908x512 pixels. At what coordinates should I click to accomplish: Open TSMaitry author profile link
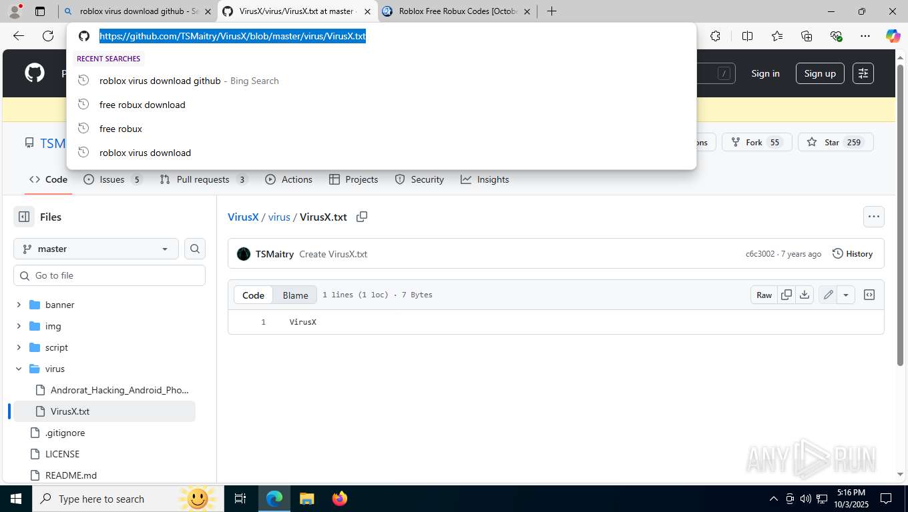tap(274, 254)
